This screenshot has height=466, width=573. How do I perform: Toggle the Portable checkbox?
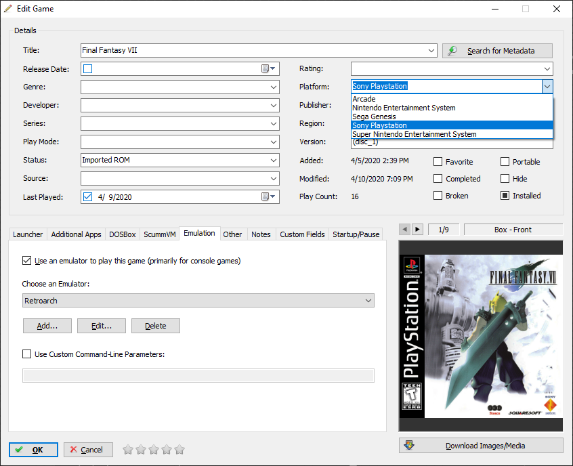click(505, 162)
